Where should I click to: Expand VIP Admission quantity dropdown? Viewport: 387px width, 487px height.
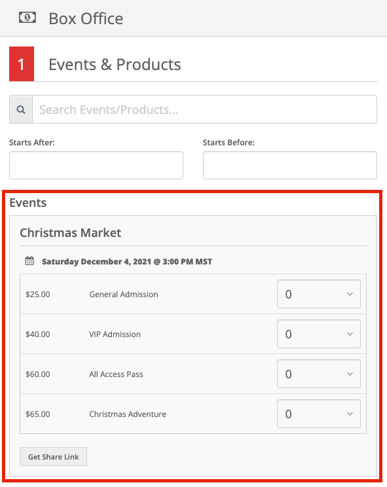click(x=319, y=334)
